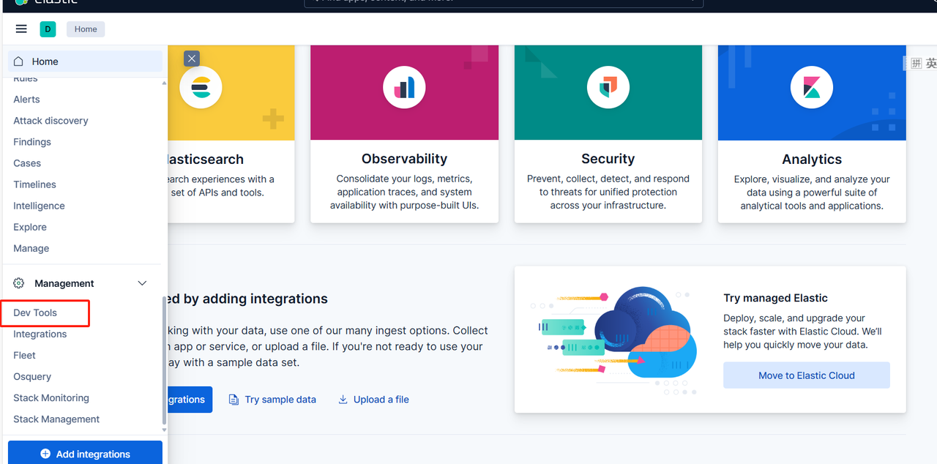This screenshot has height=464, width=937.
Task: Open Cases in the sidebar
Action: click(x=27, y=163)
